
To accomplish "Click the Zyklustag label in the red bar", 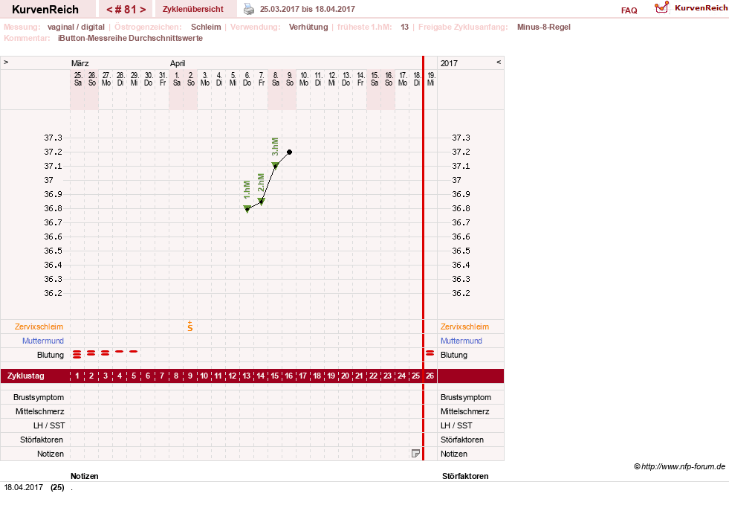I will [25, 376].
